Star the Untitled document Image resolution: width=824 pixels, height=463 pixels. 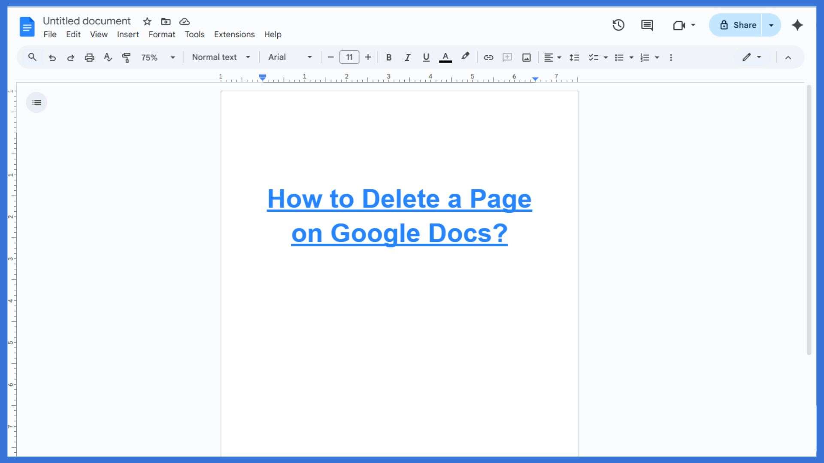[147, 21]
